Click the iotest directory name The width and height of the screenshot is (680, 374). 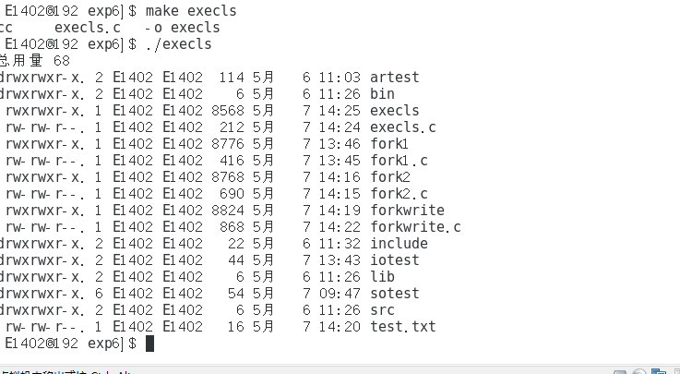394,259
